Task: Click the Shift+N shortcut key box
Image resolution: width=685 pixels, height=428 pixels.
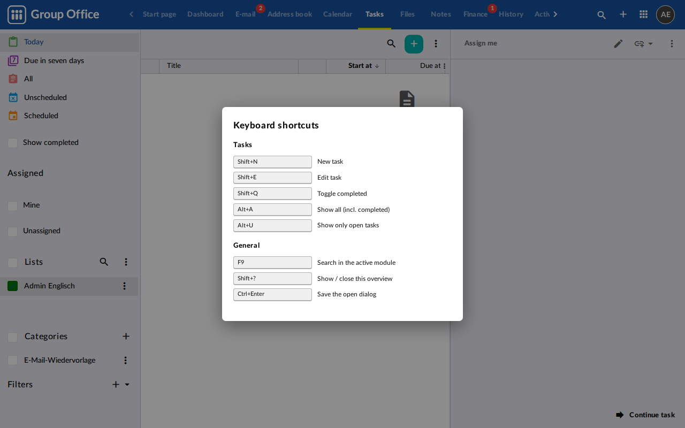Action: coord(272,162)
